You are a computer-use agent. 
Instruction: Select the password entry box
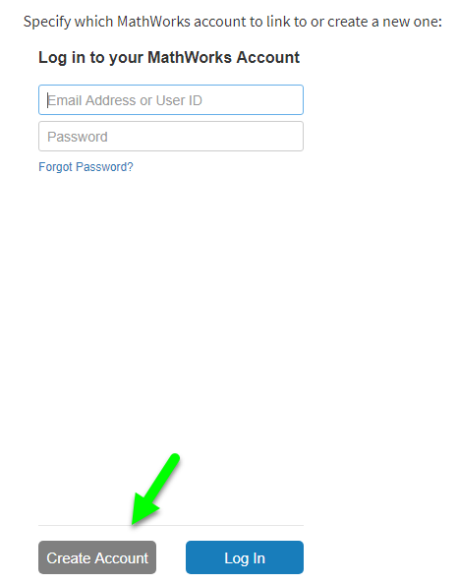pos(171,137)
